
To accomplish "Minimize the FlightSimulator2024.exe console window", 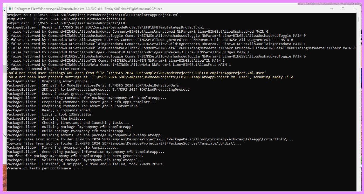I will (x=331, y=9).
